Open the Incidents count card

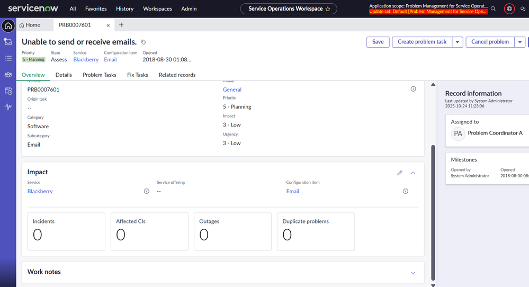pyautogui.click(x=66, y=231)
